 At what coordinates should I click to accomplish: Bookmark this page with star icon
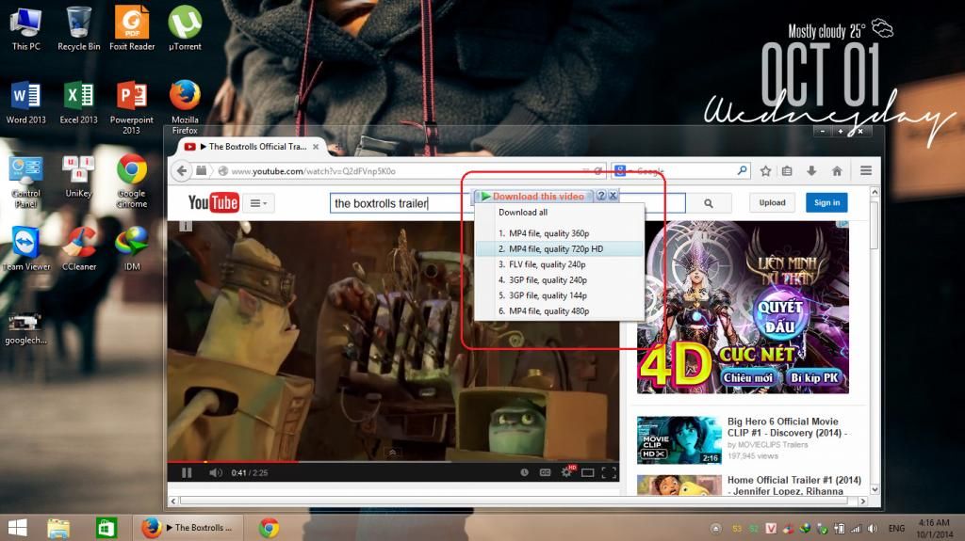point(765,171)
